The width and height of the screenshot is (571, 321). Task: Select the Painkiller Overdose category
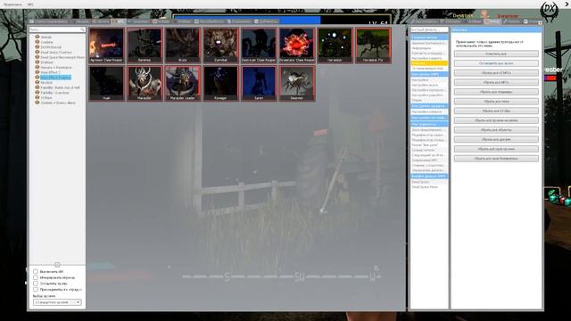(54, 93)
